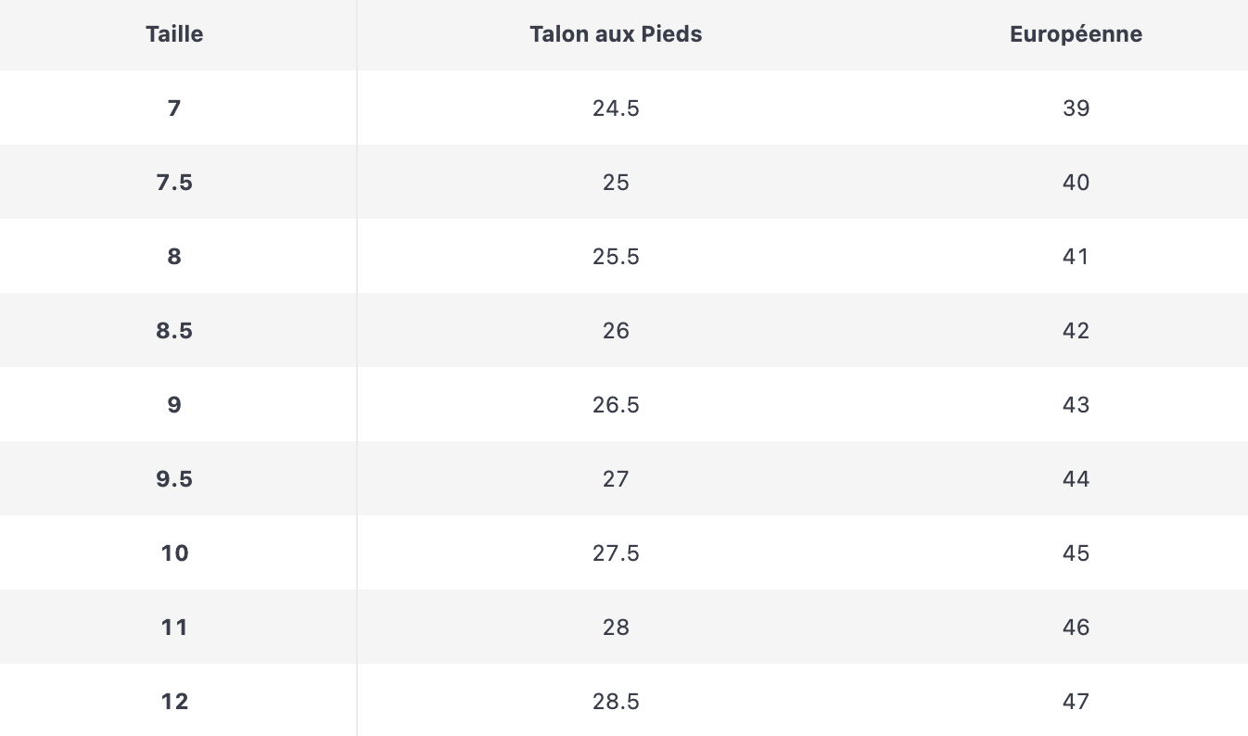Select the 8.5 Taille cell
Image resolution: width=1248 pixels, height=736 pixels.
(x=174, y=331)
